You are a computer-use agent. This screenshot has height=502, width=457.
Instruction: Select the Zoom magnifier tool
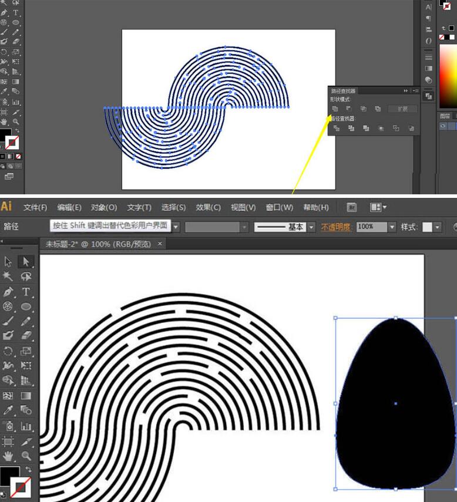(26, 456)
